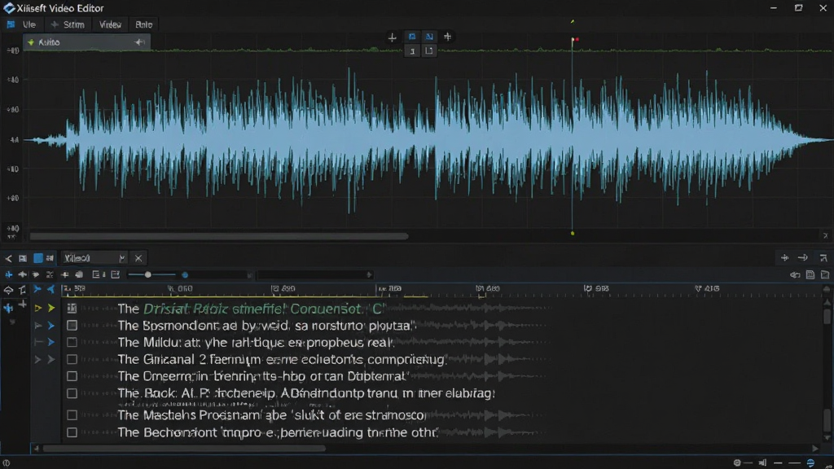Expand the 'Bpsmondent' row blue arrow
Viewport: 834px width, 469px height.
coord(51,326)
